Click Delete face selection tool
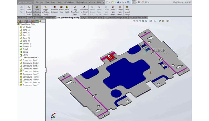 120,10
